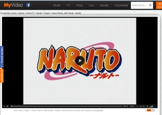This screenshot has height=115, width=162.
Task: Go to Serien in breadcrumb
Action: click(21, 13)
